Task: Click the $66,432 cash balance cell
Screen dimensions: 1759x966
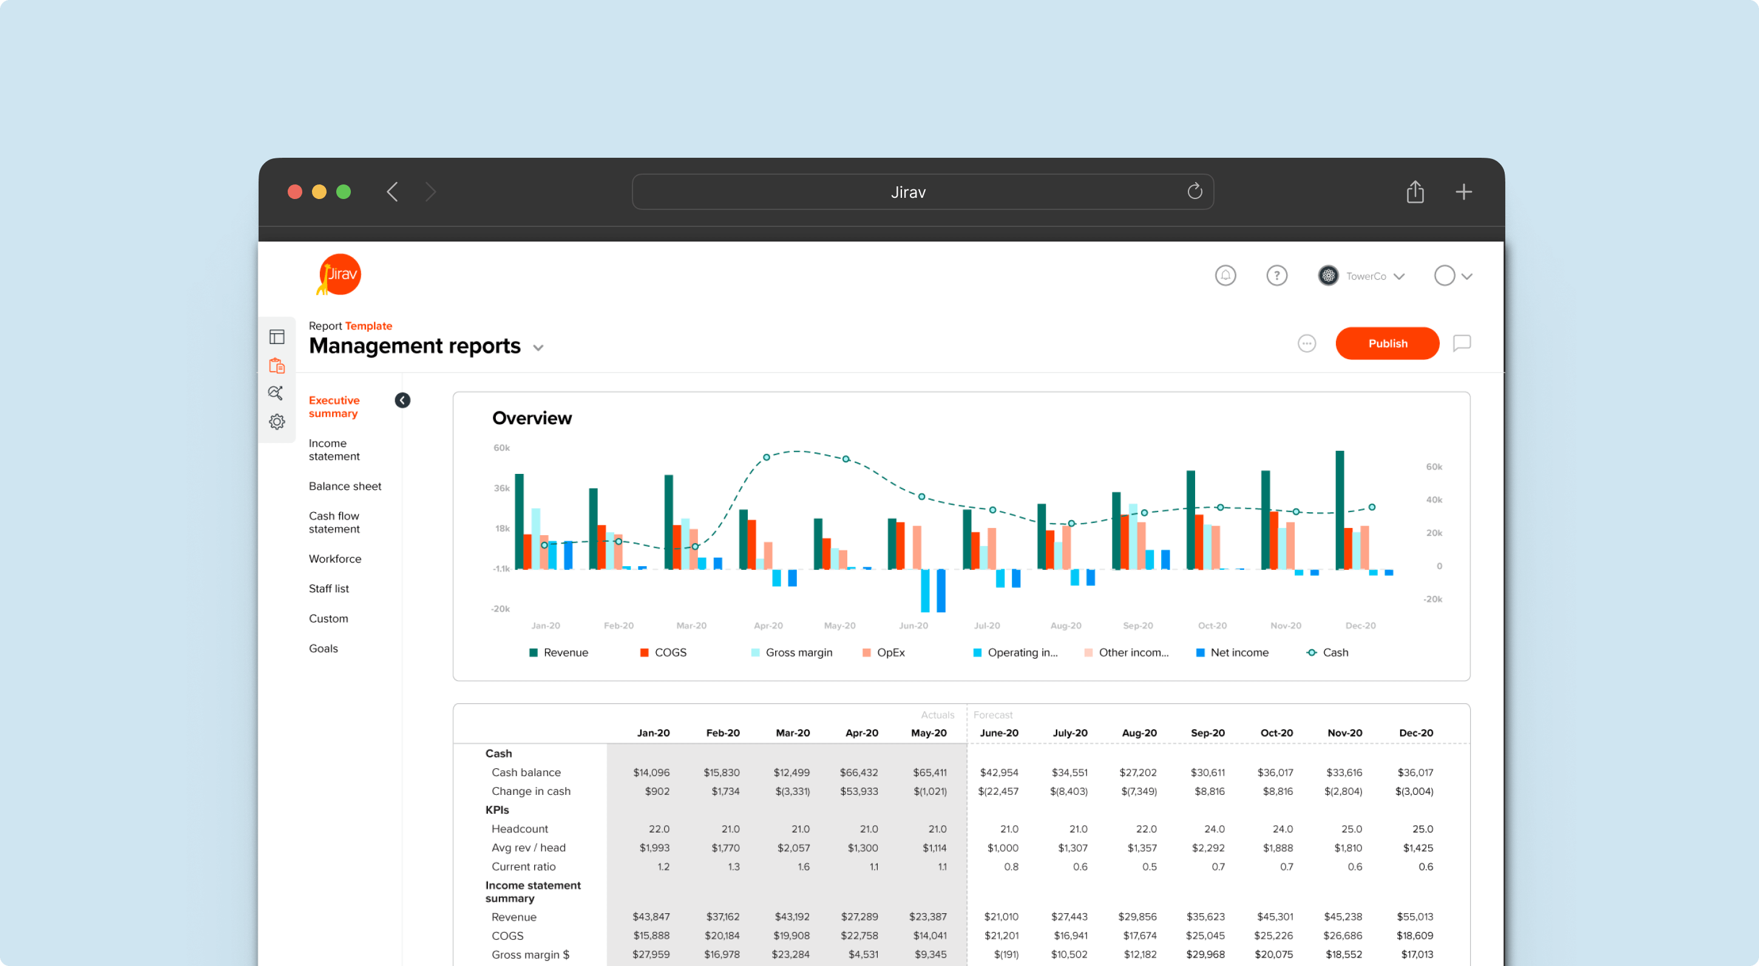Action: click(858, 772)
